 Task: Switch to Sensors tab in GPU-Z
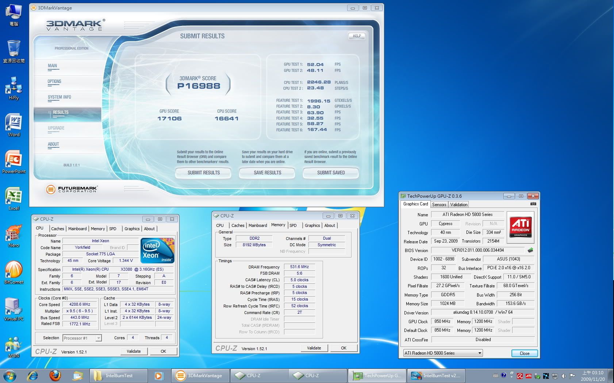click(x=439, y=205)
